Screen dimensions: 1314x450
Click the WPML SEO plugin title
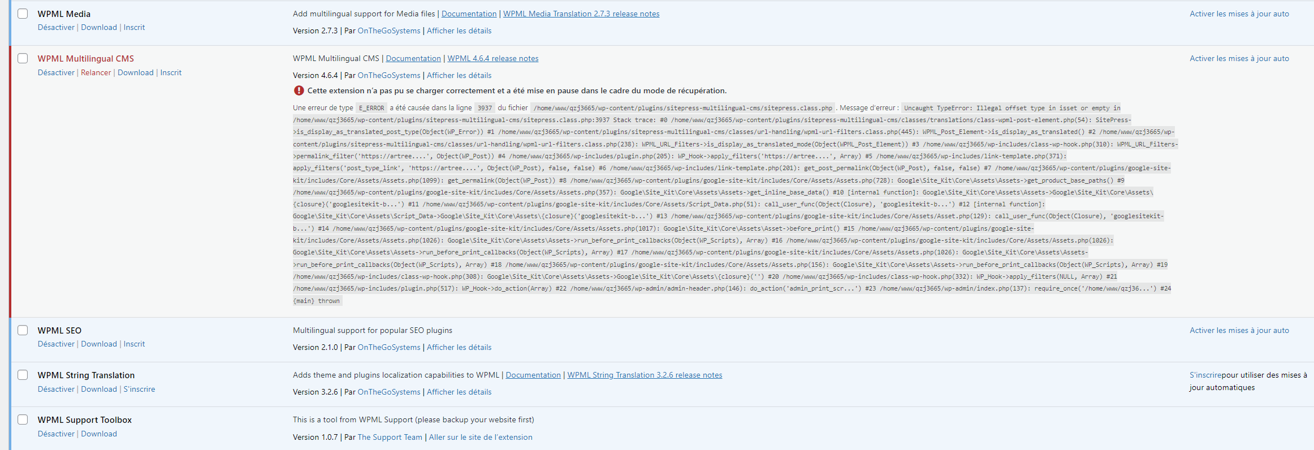coord(59,330)
